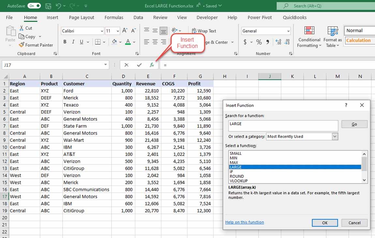Click the Format Painter icon
This screenshot has width=375, height=238.
(22, 45)
